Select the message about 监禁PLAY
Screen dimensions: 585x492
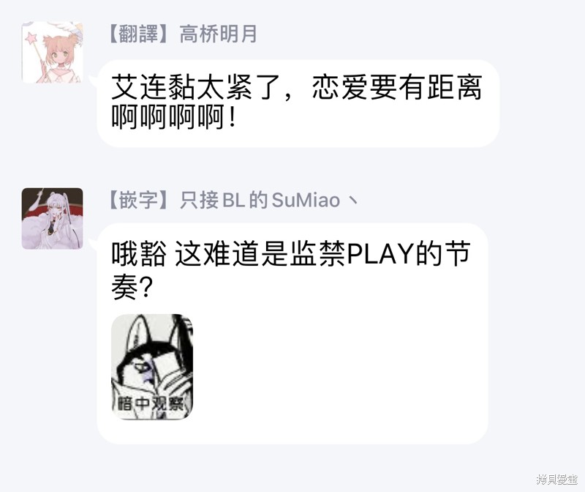click(292, 333)
